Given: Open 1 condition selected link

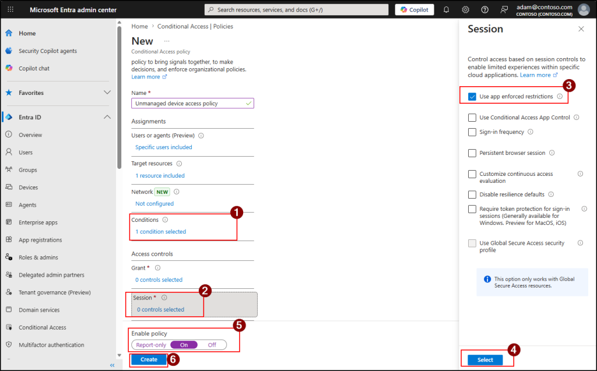Looking at the screenshot, I should pyautogui.click(x=161, y=231).
